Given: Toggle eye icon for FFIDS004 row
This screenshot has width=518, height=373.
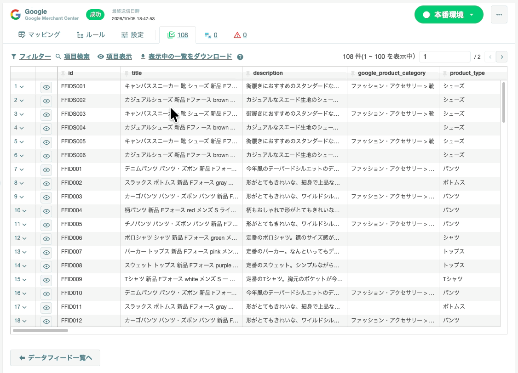Looking at the screenshot, I should click(46, 128).
